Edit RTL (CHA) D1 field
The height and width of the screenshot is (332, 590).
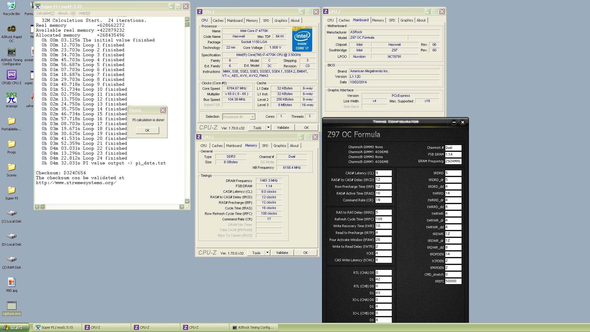pos(383,279)
